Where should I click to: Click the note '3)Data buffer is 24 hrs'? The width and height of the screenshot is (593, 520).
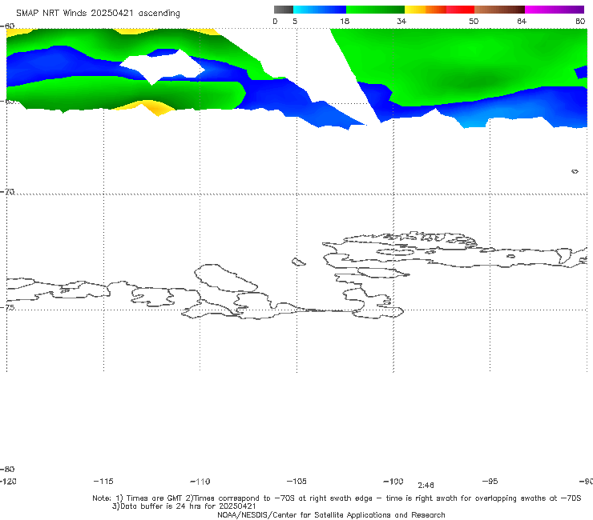pyautogui.click(x=184, y=506)
